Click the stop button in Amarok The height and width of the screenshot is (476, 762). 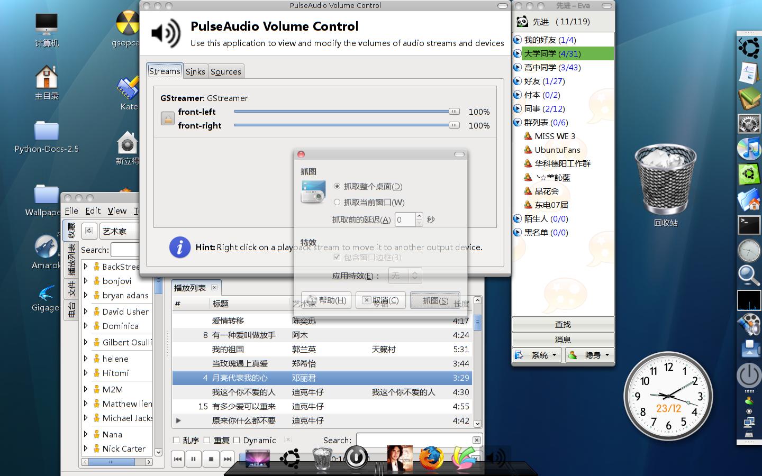click(211, 459)
